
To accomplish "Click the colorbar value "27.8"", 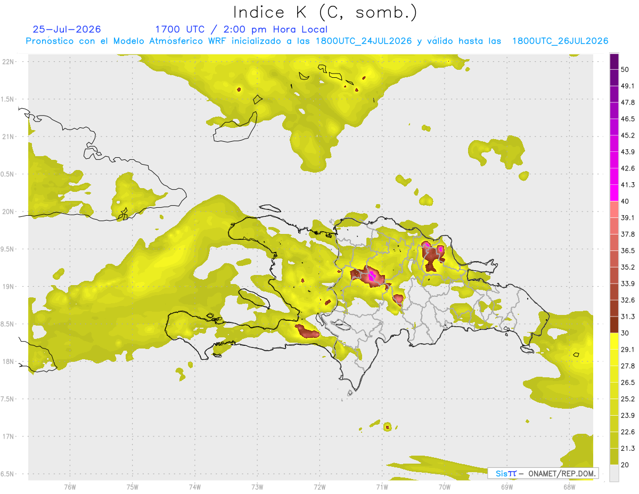I will [x=628, y=366].
